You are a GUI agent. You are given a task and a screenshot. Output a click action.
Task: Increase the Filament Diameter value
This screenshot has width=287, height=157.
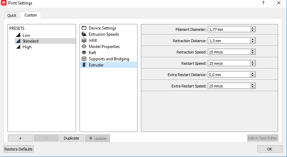click(x=253, y=28)
